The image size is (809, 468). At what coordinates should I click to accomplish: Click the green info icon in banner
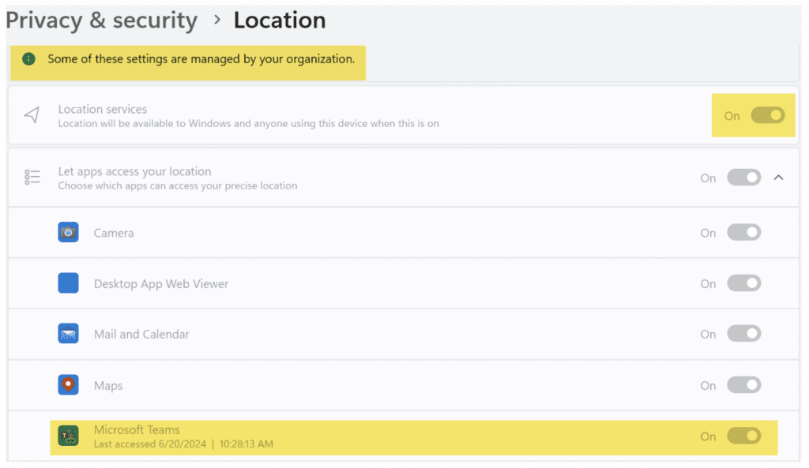tap(29, 59)
